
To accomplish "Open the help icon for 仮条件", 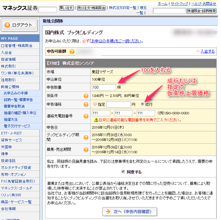I will click(86, 96).
